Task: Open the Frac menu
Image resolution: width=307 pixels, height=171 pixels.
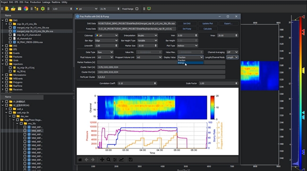Action: [x=26, y=2]
